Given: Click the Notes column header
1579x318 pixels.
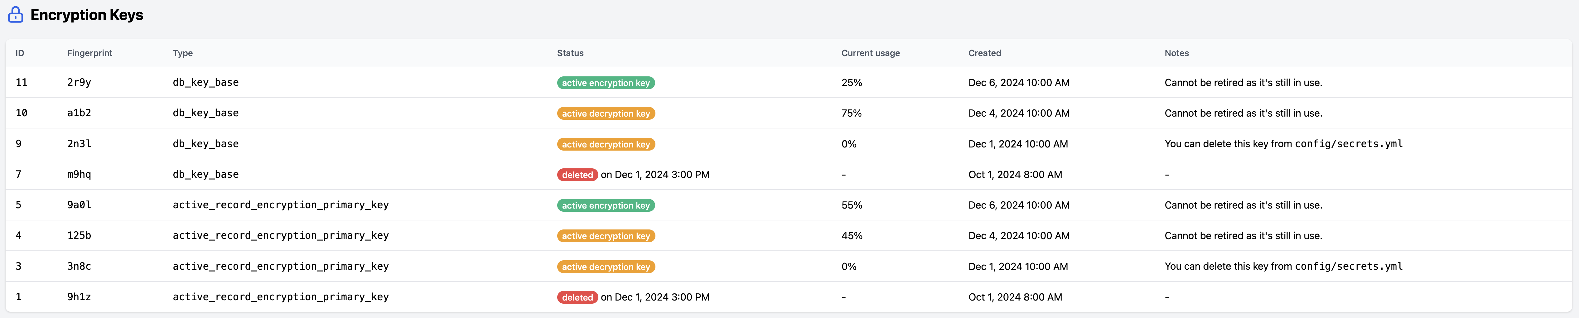Looking at the screenshot, I should point(1176,53).
